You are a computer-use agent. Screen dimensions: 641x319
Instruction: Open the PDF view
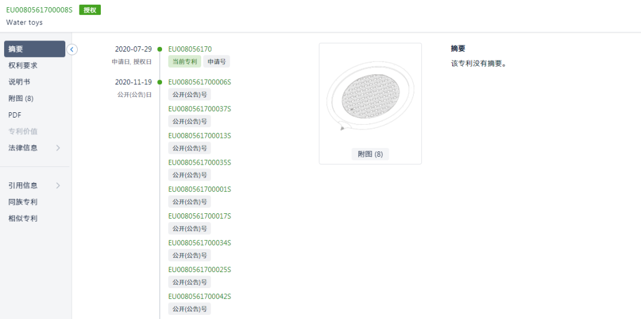15,115
